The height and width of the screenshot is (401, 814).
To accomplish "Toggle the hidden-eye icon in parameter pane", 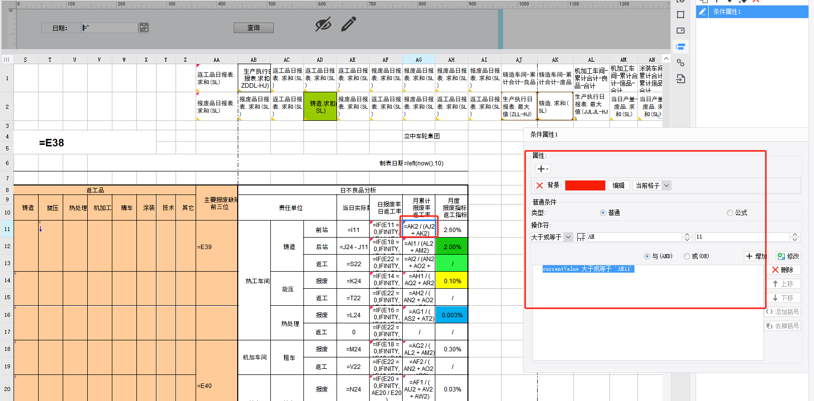I will pos(323,24).
